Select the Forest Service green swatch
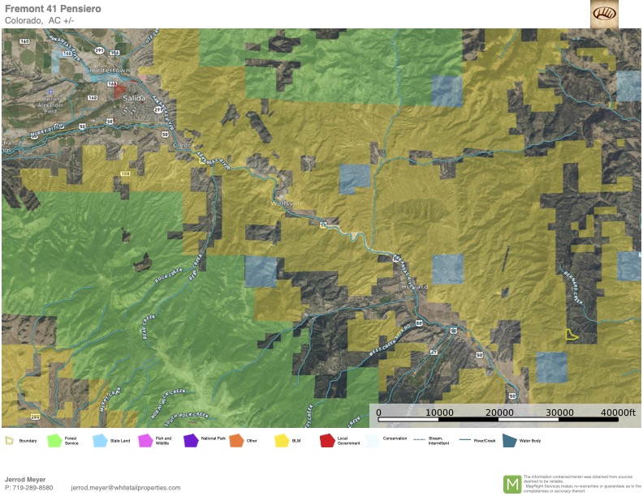 click(55, 441)
